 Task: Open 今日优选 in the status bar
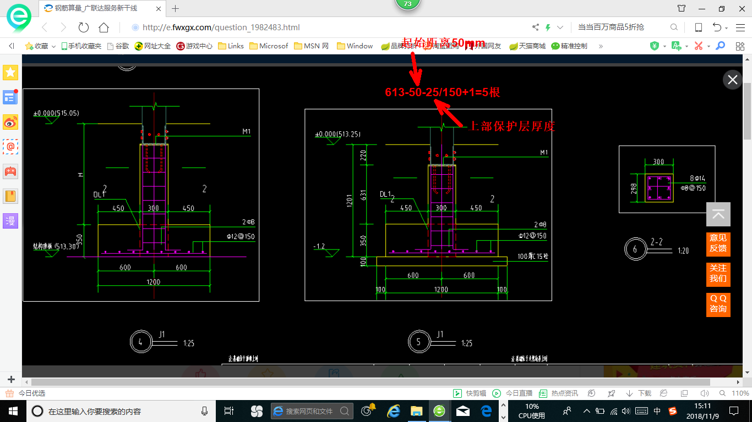(25, 393)
